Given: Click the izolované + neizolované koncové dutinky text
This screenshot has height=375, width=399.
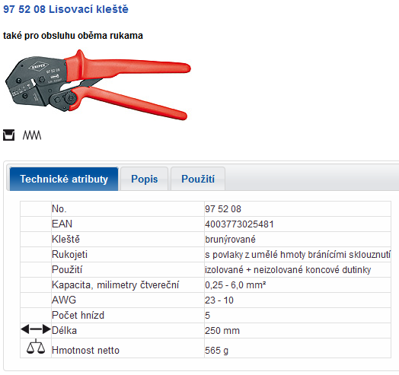Looking at the screenshot, I should coord(288,270).
